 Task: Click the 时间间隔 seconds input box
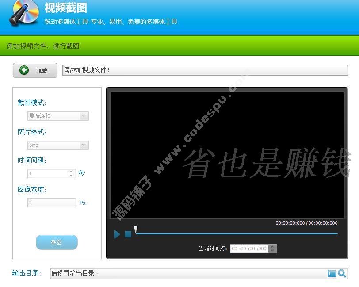pos(48,174)
